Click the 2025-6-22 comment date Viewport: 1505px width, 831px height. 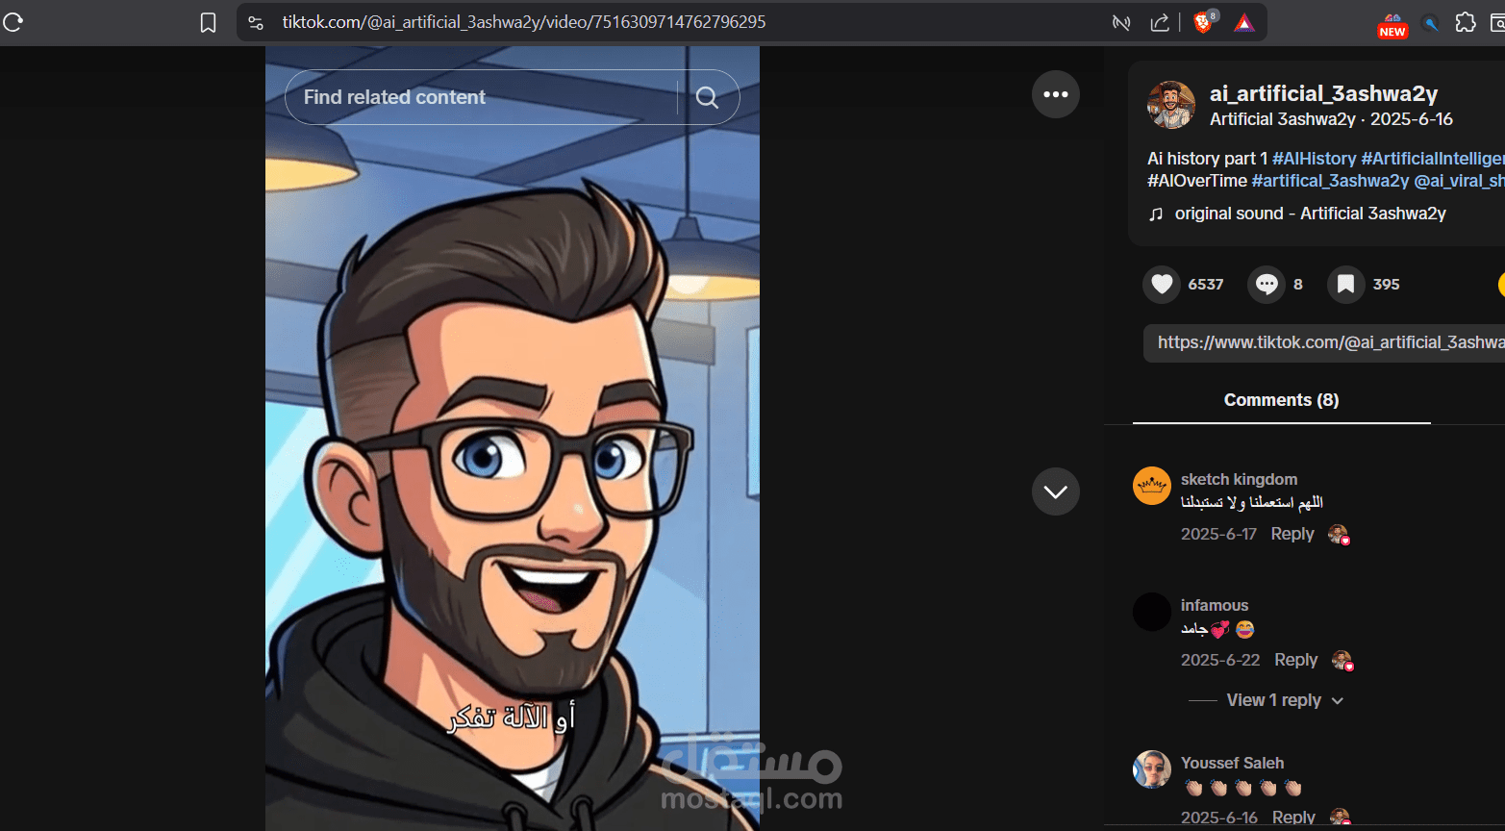point(1220,660)
